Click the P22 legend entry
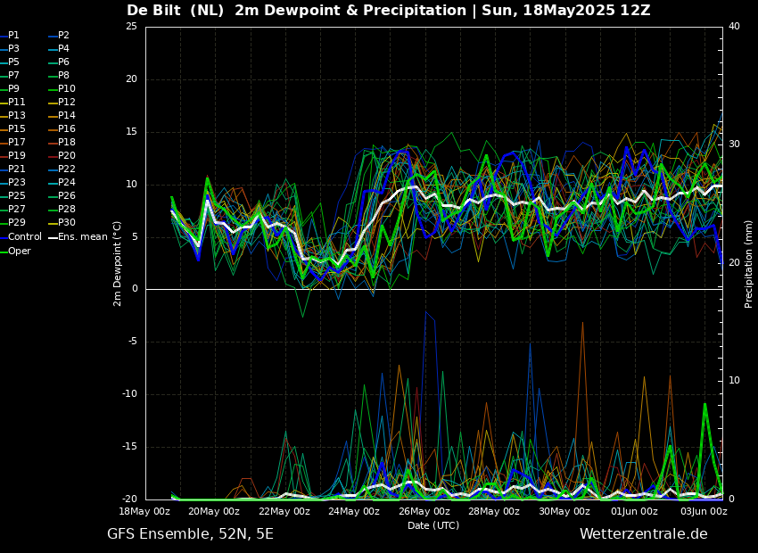This screenshot has height=553, width=758. coord(66,169)
